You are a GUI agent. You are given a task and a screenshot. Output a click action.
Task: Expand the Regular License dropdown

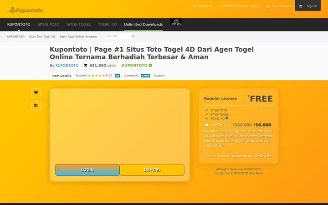239,99
